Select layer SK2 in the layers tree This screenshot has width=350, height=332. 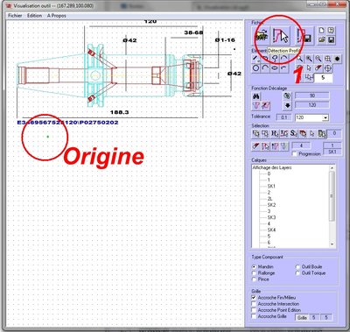tap(271, 205)
